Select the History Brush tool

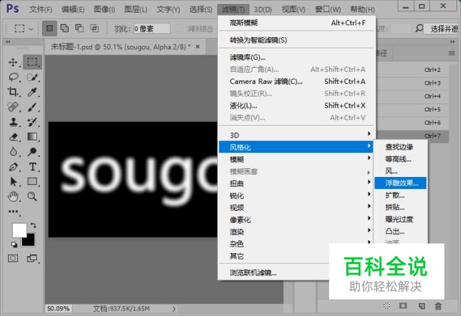[33, 122]
